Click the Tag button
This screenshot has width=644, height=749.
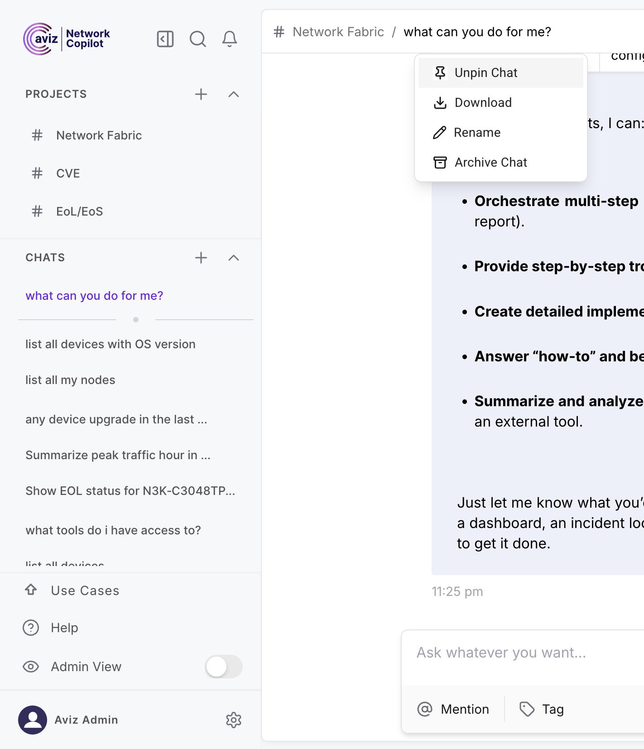point(542,709)
